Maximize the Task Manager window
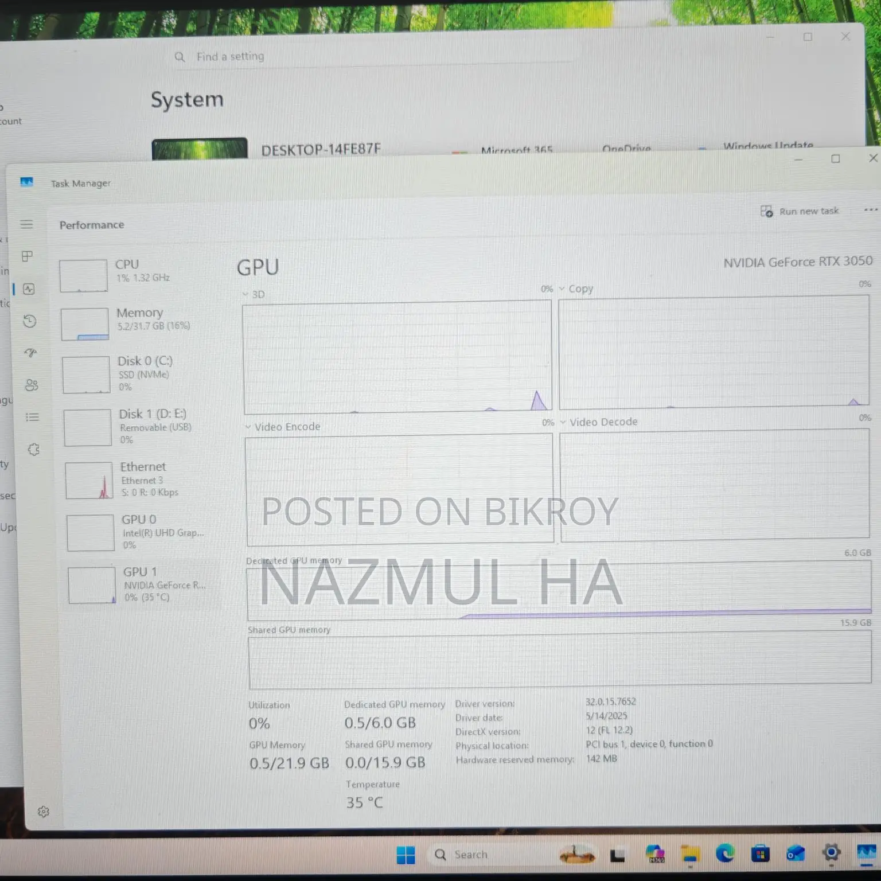The image size is (881, 881). [836, 159]
